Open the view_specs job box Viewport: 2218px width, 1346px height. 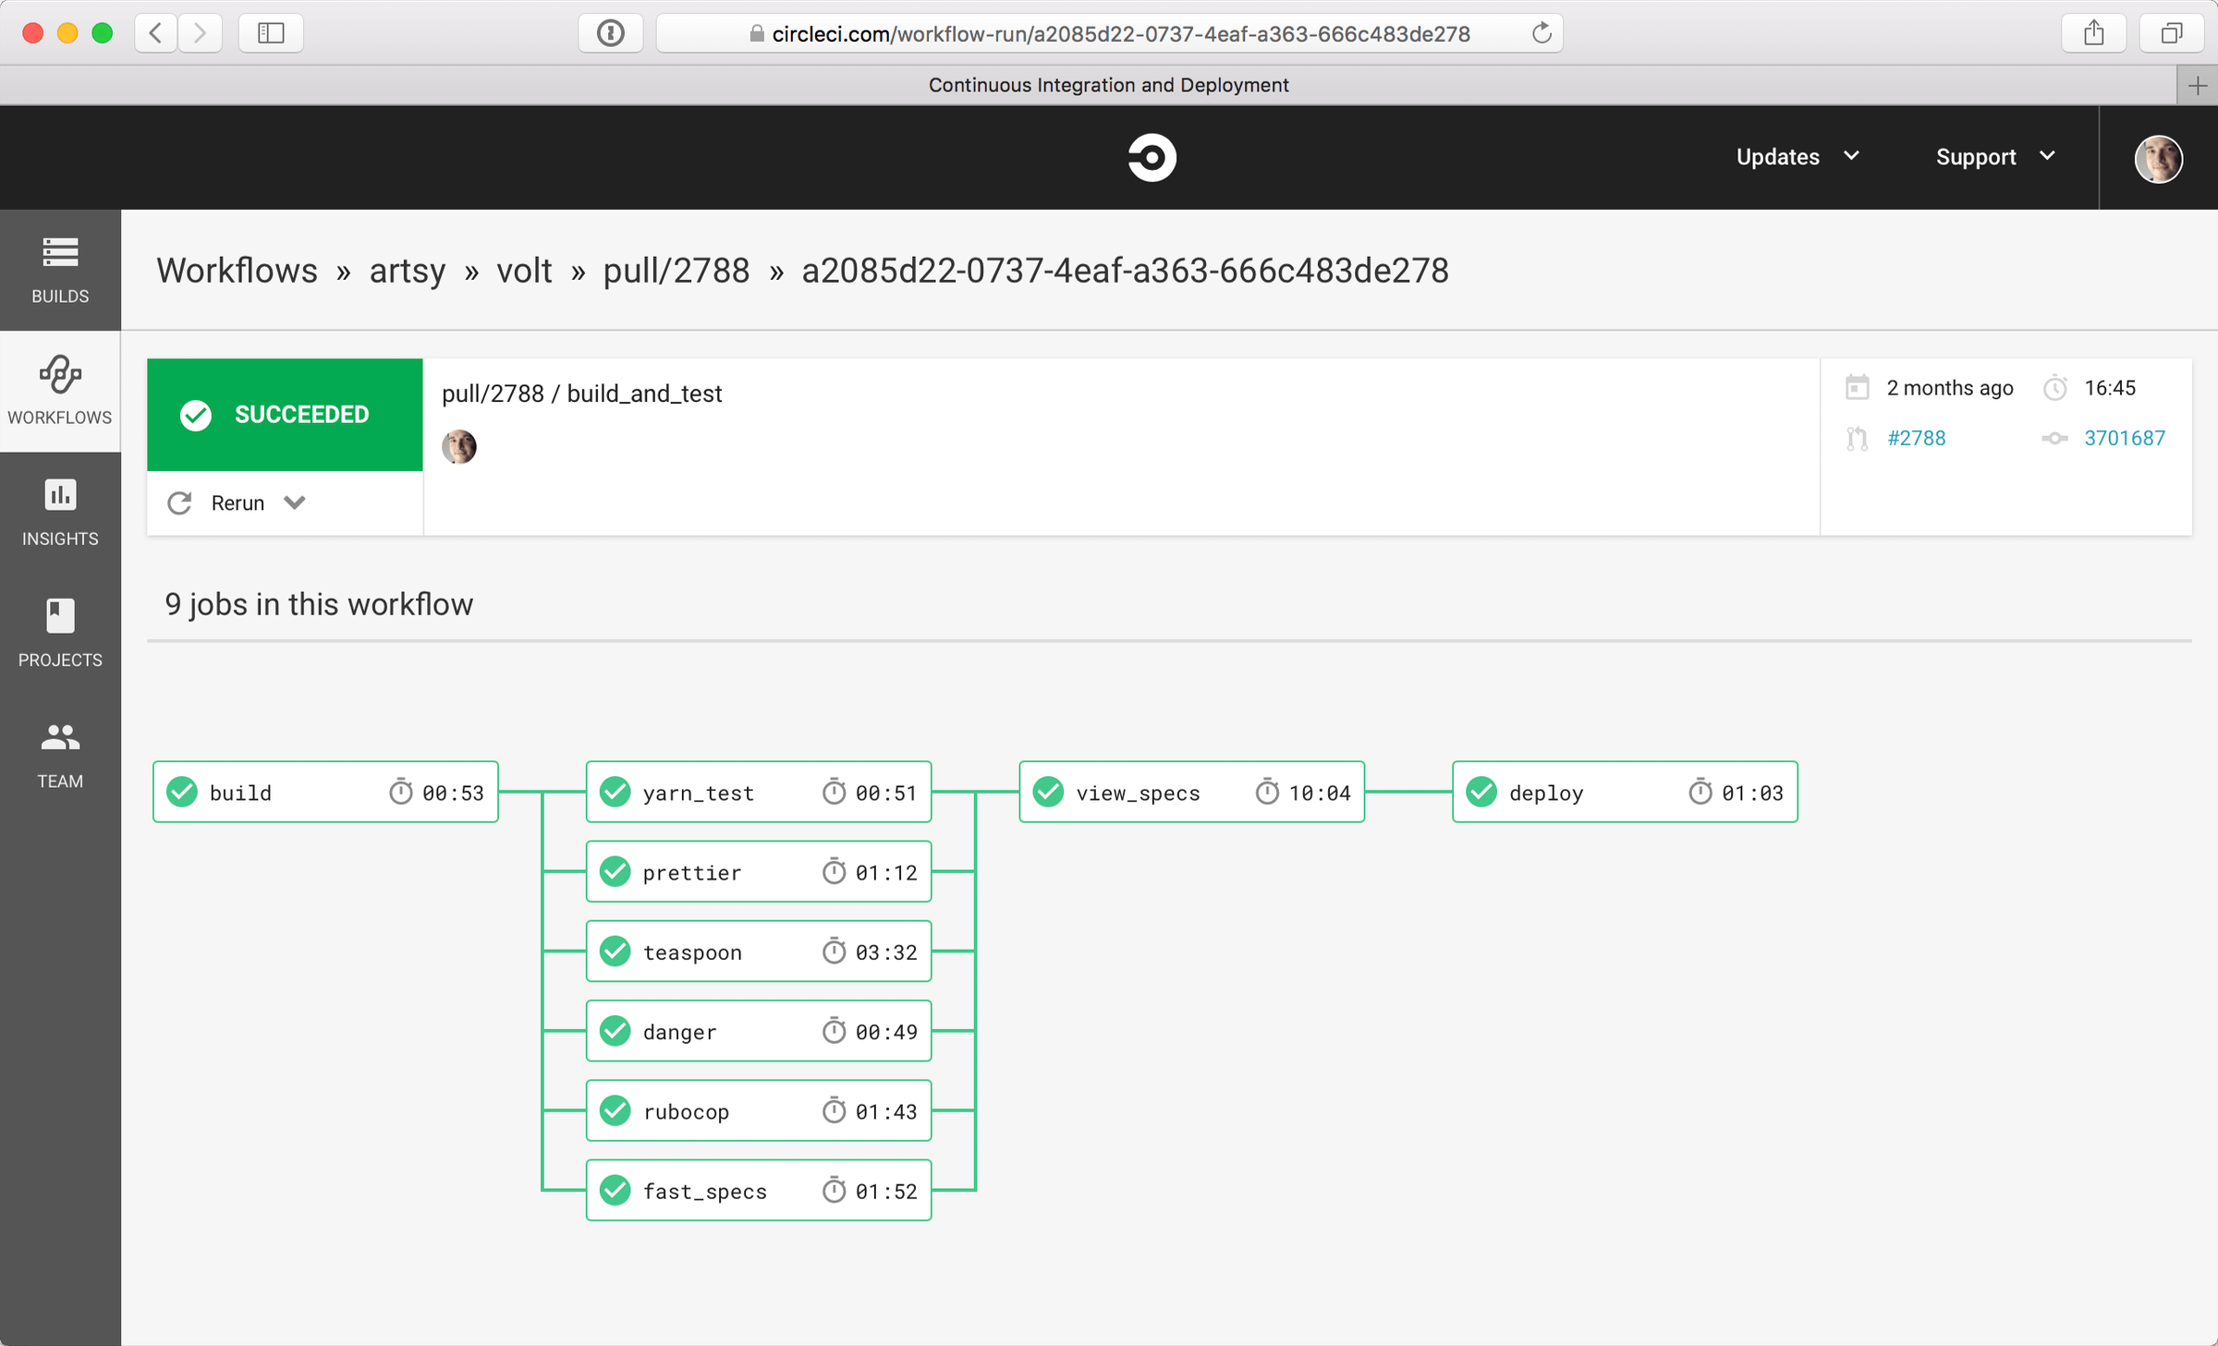[1191, 792]
